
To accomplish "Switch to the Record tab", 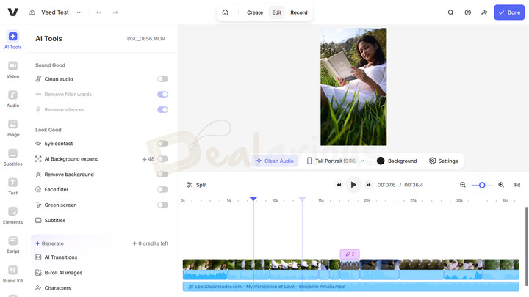I will 299,12.
